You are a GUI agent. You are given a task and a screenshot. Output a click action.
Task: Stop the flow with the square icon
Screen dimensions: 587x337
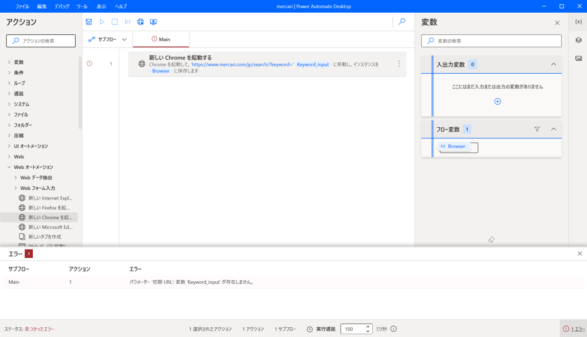114,22
